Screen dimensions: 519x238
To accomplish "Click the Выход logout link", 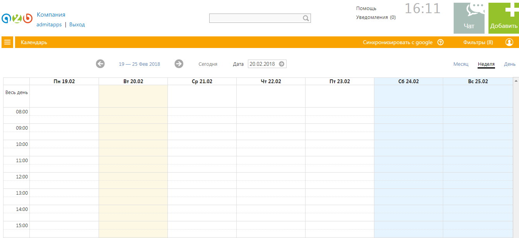I will click(x=77, y=25).
